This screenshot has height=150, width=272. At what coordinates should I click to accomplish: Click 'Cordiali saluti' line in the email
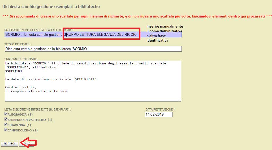point(20,87)
